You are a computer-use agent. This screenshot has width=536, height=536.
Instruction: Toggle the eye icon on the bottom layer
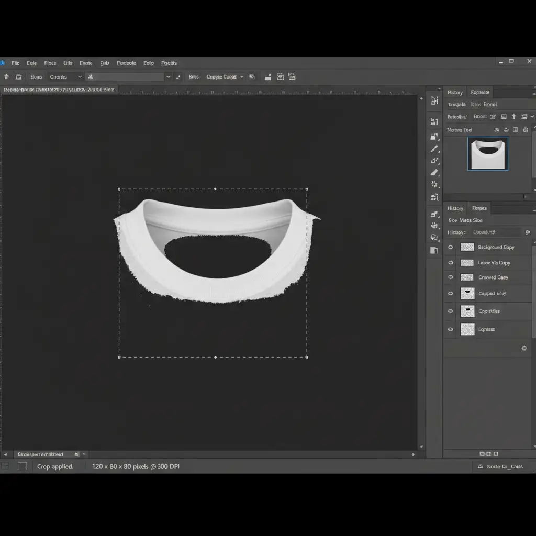coord(450,329)
